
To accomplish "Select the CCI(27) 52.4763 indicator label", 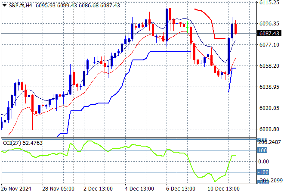I will pos(23,143).
